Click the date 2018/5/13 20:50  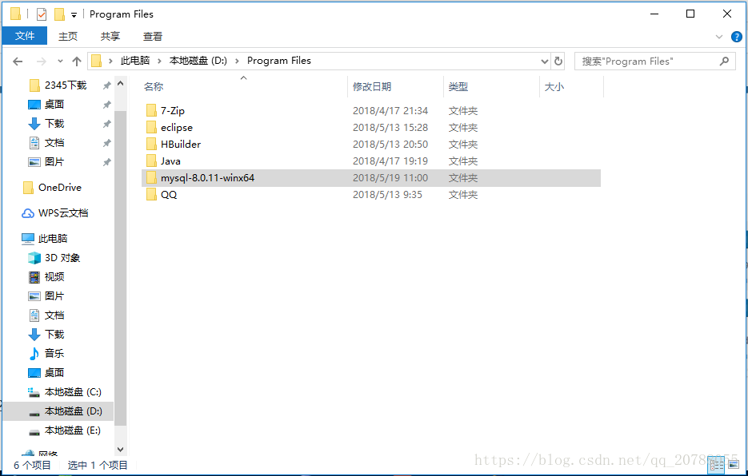(390, 144)
